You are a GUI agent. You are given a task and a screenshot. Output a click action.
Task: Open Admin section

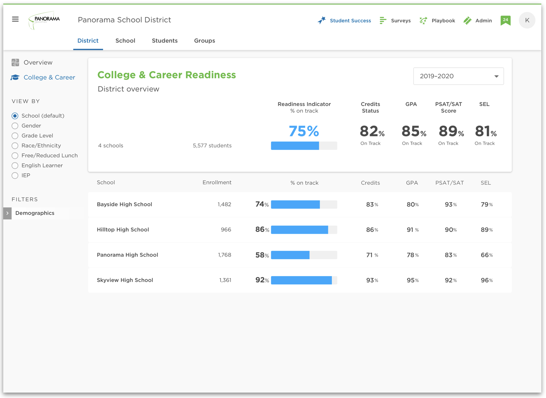click(483, 21)
